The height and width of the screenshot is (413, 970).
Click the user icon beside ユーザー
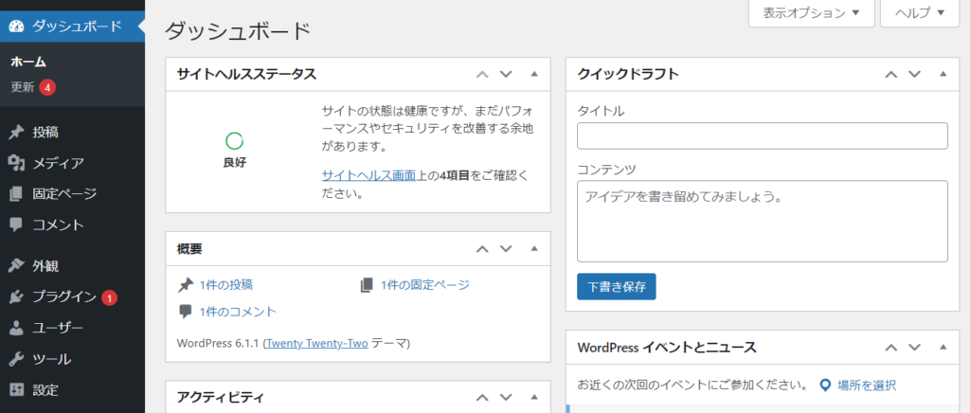click(16, 329)
